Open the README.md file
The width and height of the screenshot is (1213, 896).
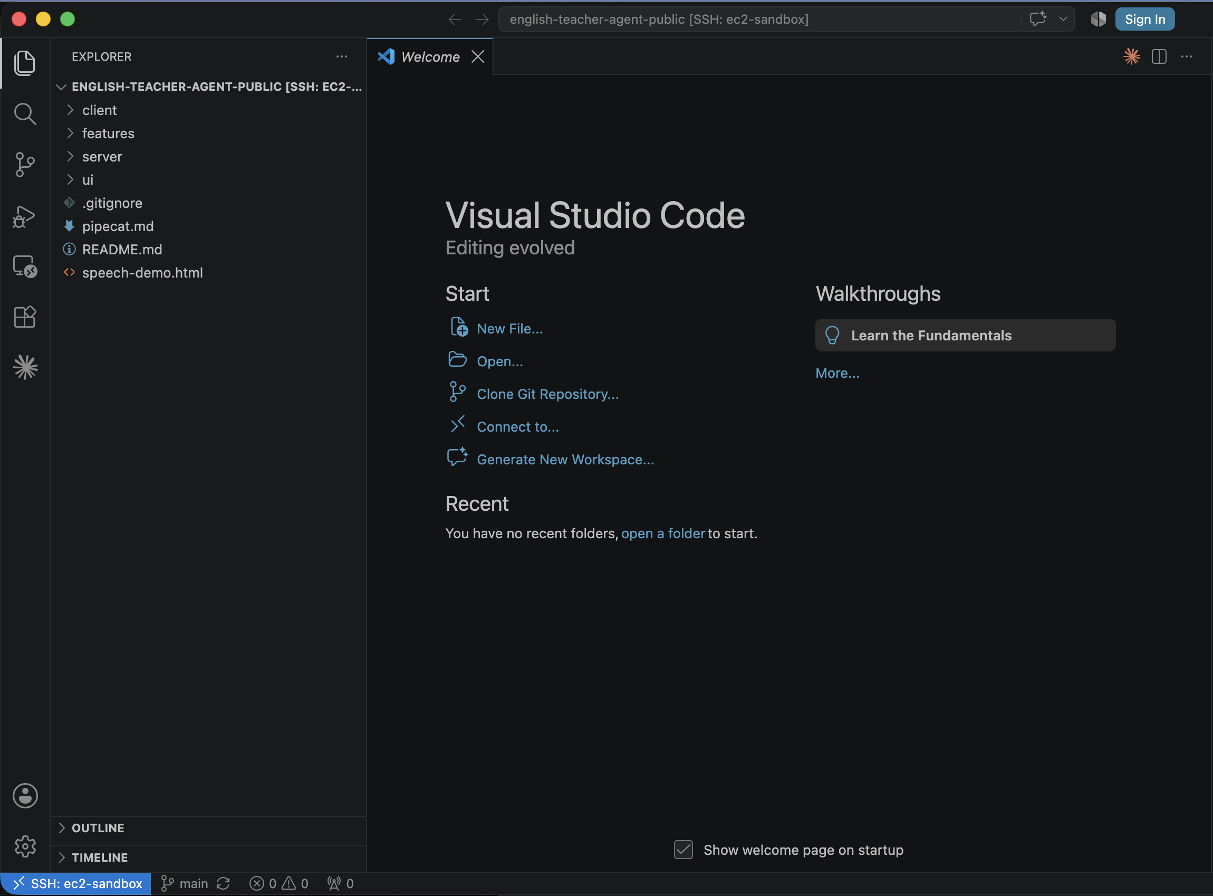[x=209, y=250]
